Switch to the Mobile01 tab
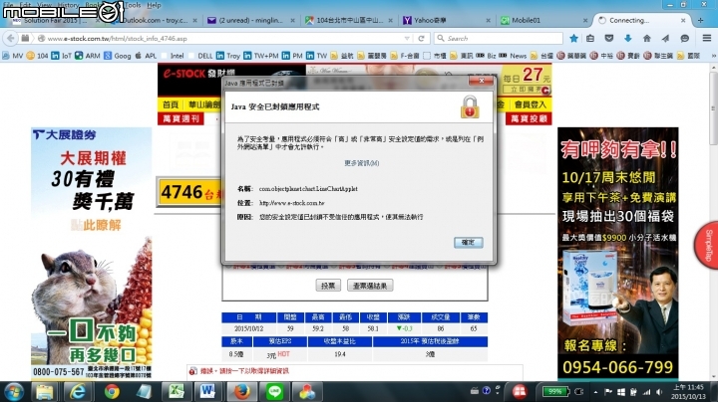 544,20
